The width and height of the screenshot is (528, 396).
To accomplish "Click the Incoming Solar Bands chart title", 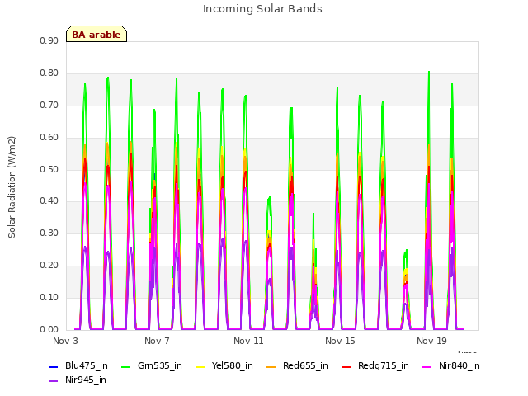I will click(262, 9).
